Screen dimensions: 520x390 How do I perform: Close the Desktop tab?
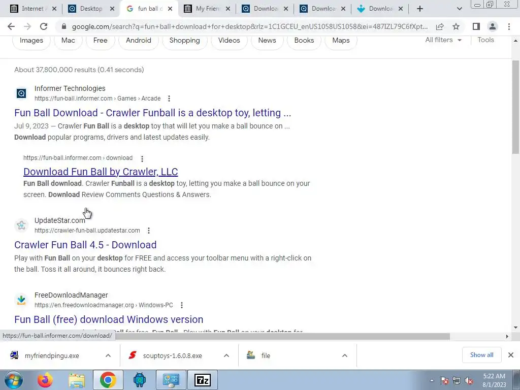[x=112, y=9]
